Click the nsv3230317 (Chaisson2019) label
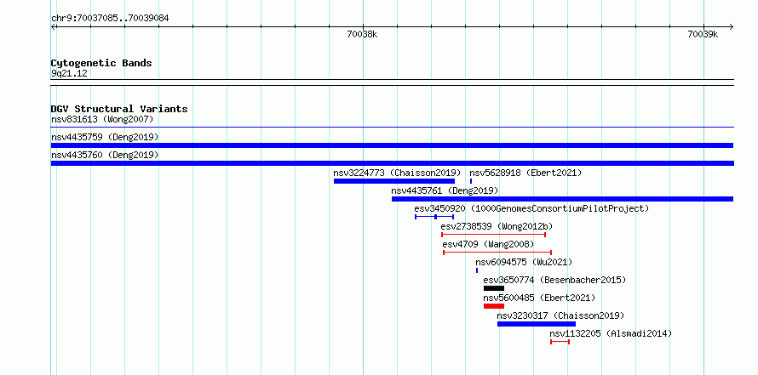This screenshot has height=375, width=758. coord(560,315)
